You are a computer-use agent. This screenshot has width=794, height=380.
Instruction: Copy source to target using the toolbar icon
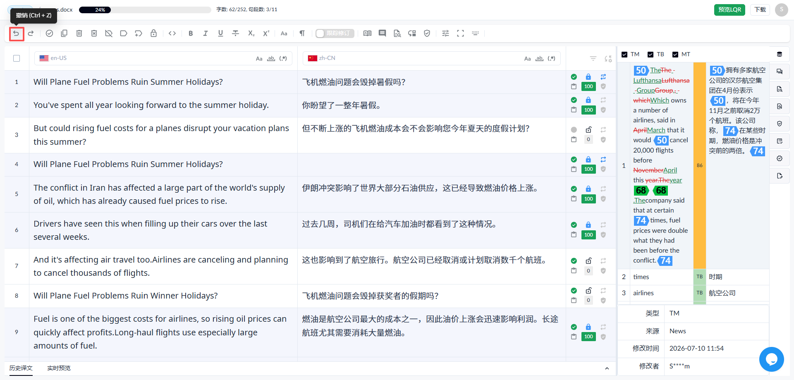tap(64, 33)
